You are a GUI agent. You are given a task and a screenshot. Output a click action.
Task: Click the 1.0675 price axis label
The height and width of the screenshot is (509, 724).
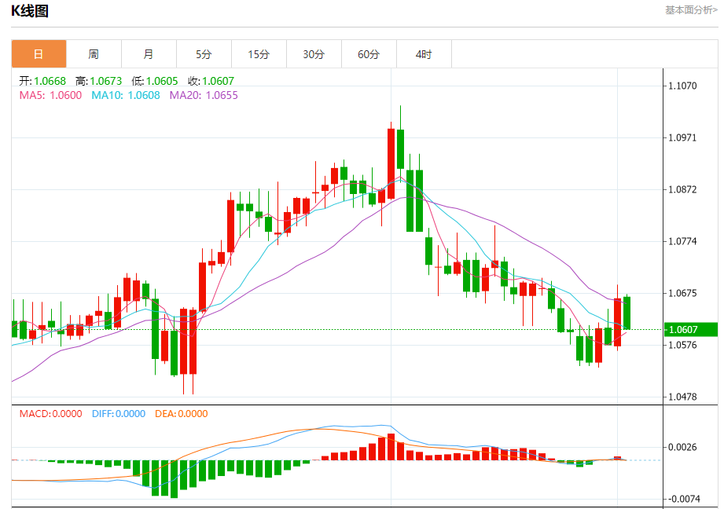[683, 293]
